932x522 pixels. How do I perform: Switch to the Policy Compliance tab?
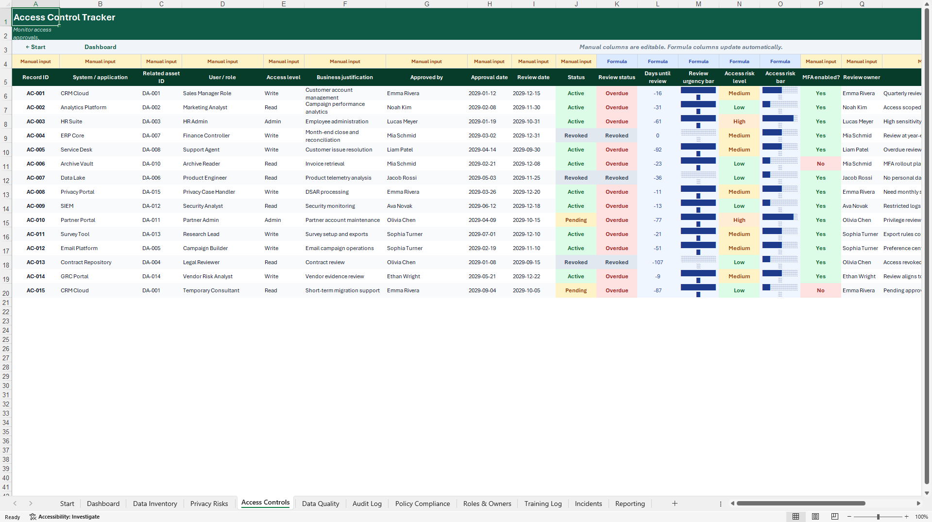423,504
